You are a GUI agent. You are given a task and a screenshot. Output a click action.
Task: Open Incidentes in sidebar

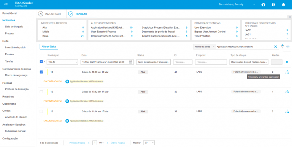[9, 20]
